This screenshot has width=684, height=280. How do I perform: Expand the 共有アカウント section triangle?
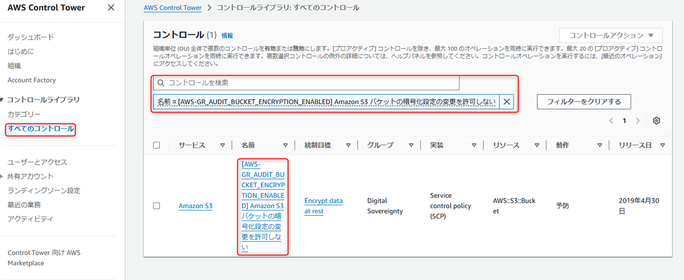coord(3,176)
